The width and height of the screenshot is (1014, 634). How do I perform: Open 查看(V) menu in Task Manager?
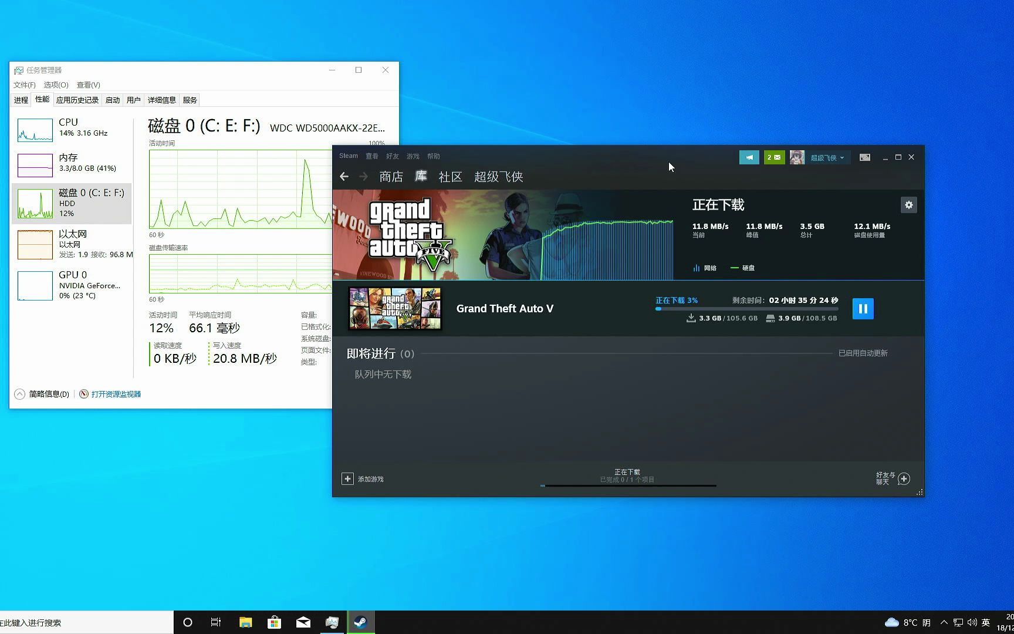coord(89,85)
